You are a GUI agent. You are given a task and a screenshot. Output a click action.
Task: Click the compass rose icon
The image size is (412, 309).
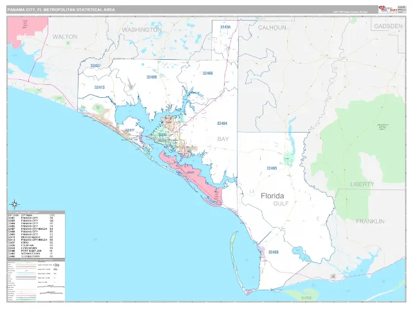14,204
